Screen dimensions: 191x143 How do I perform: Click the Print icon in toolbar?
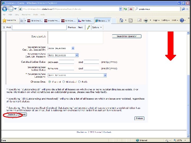(146, 21)
